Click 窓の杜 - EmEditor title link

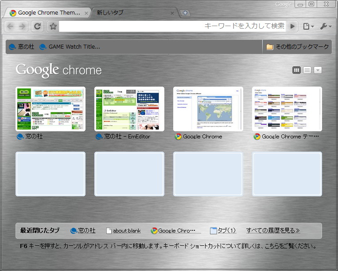[123, 136]
